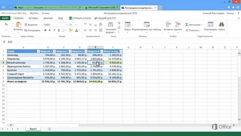Click the Merge cells icon
Viewport: 241px width, 136px height.
tap(101, 30)
